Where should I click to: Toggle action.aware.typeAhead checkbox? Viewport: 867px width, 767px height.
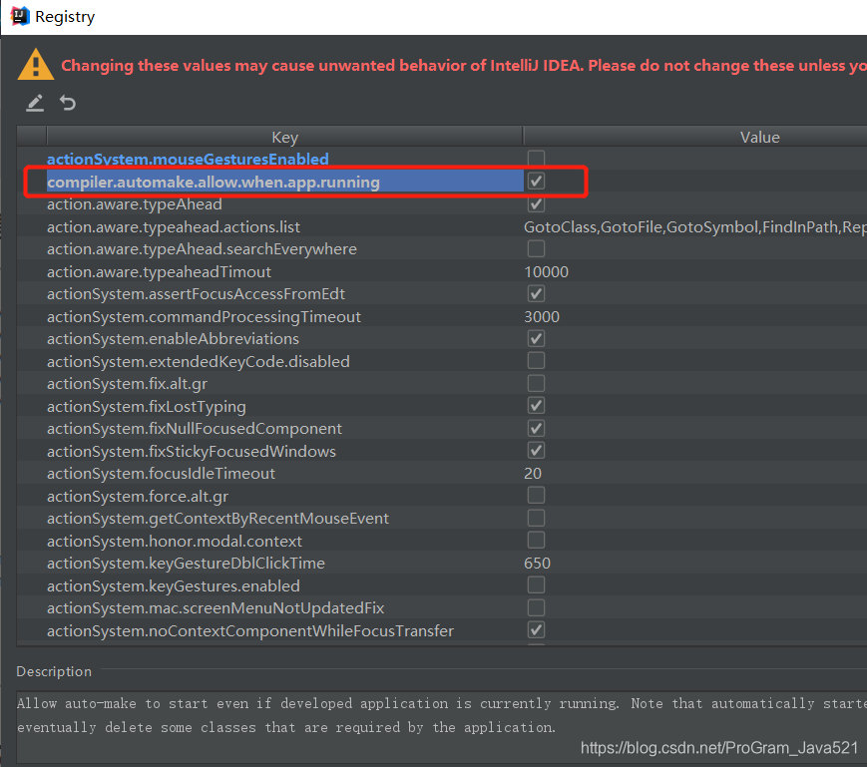coord(536,203)
